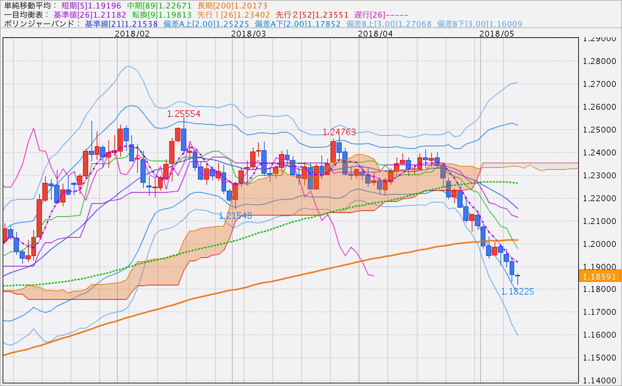Click the 2018/05 date axis label
The width and height of the screenshot is (622, 386).
click(497, 34)
